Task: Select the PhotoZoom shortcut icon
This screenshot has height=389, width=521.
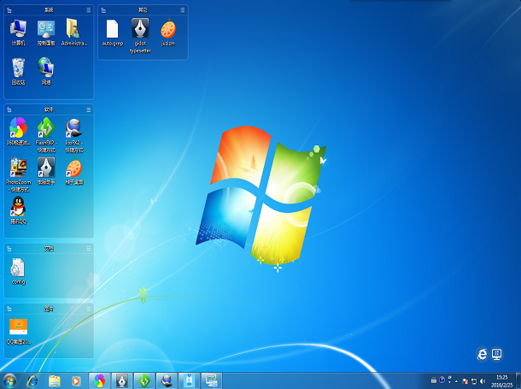Action: click(x=18, y=174)
